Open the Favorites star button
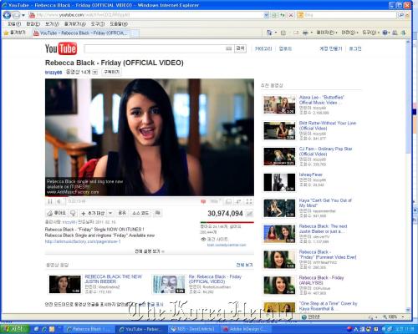 coord(15,33)
